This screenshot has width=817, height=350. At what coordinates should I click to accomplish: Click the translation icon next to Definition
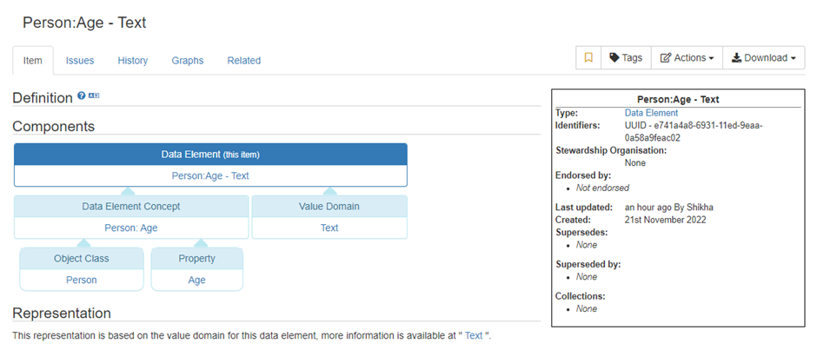click(x=94, y=96)
